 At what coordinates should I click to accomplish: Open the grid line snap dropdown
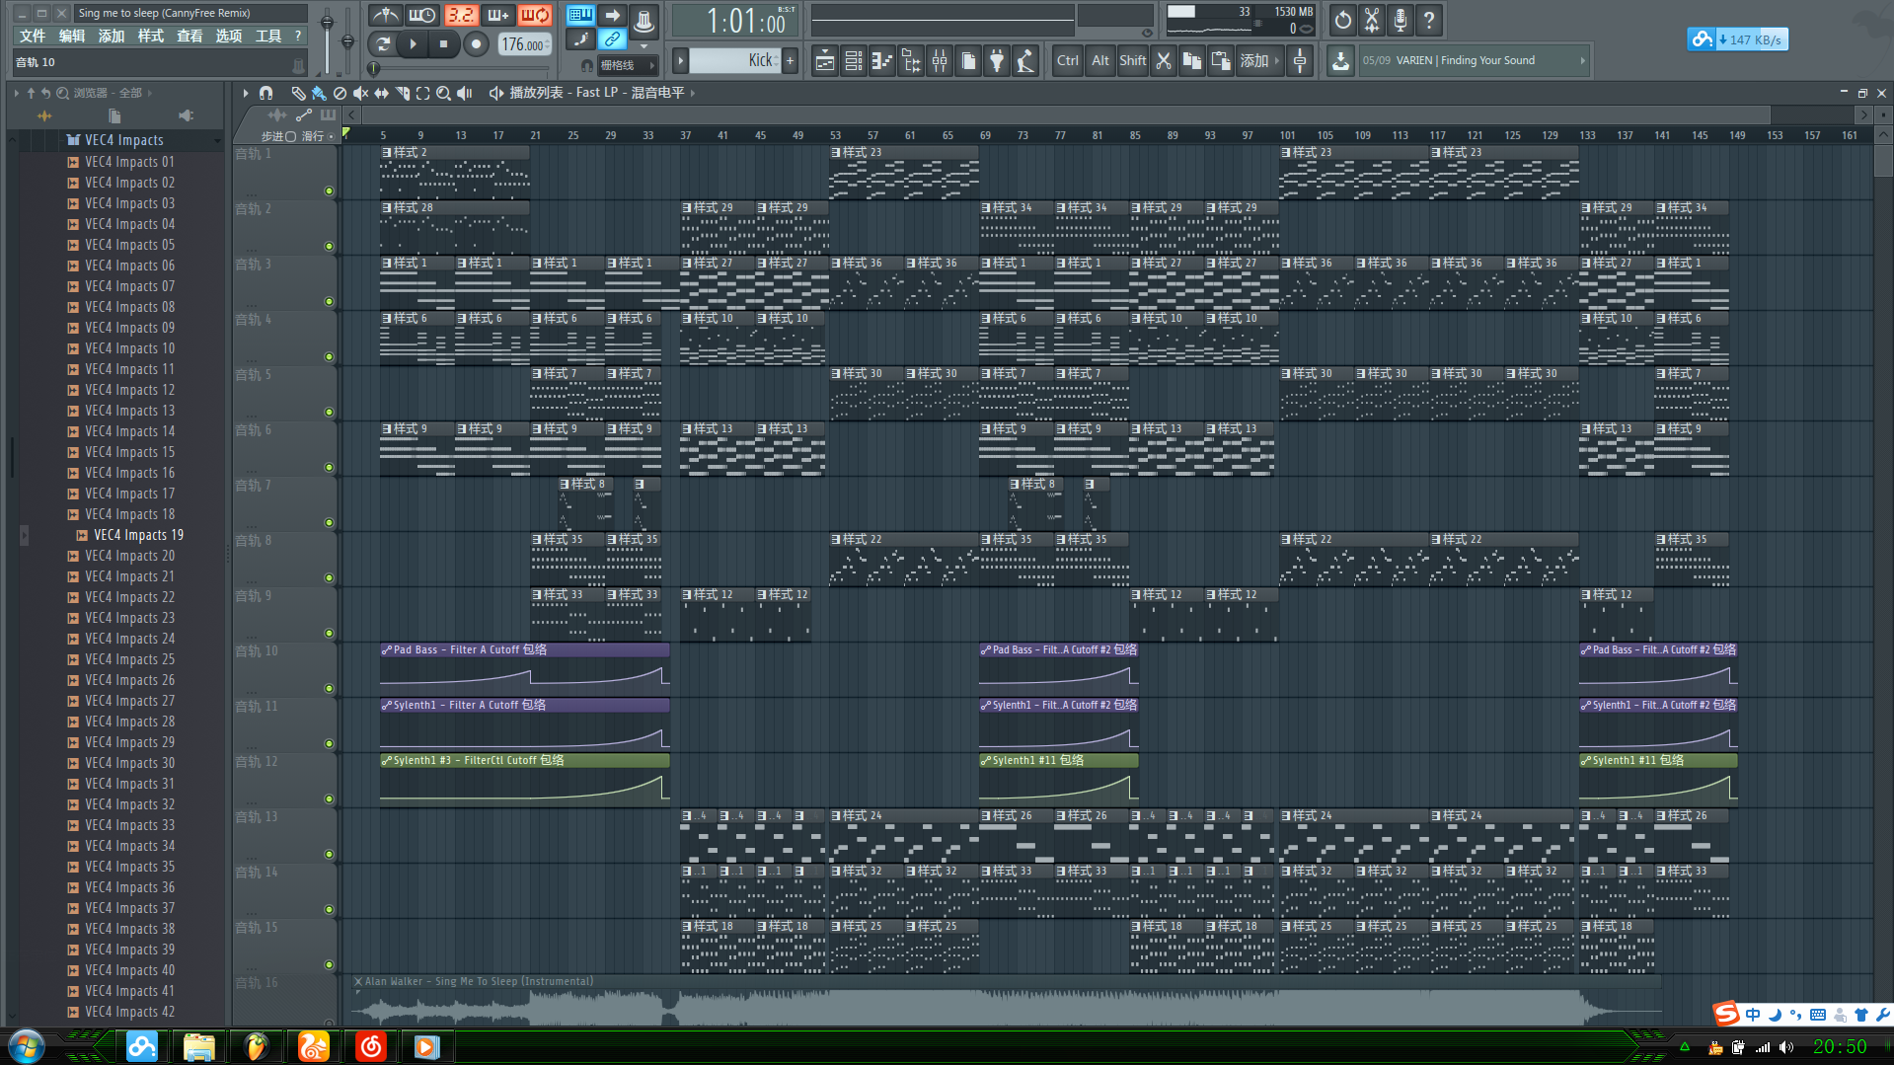pos(626,65)
